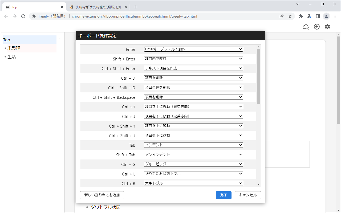Reload the page

[x=23, y=16]
